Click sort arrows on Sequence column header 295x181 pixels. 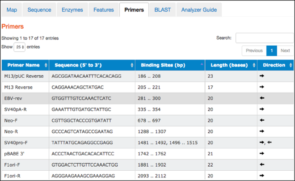[132, 65]
